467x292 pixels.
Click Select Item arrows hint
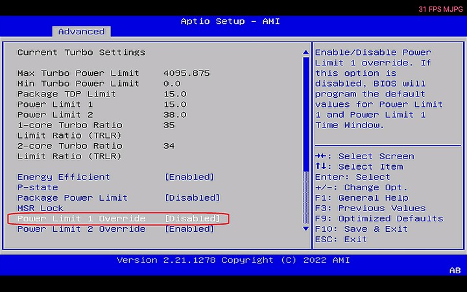359,166
